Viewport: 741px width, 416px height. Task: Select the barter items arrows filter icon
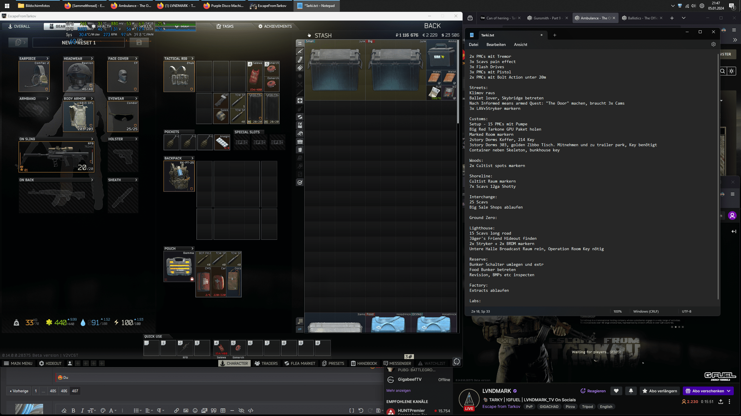click(300, 117)
